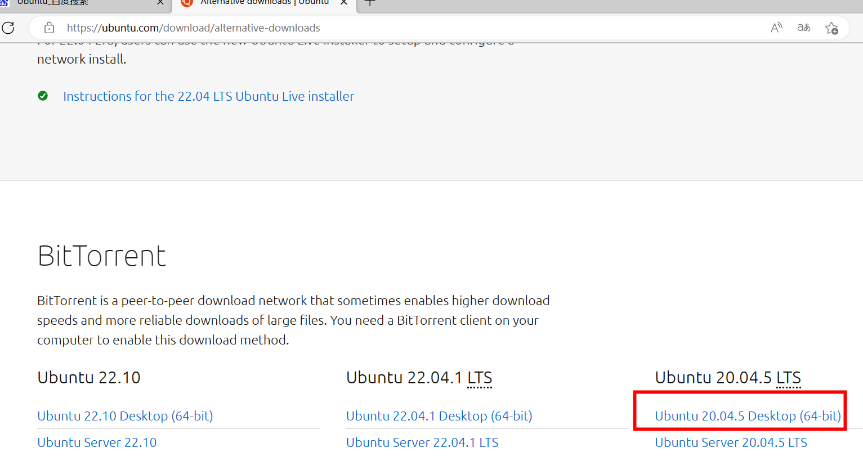Click the BitTorrent section heading
Screen dimensions: 863x461
(102, 256)
